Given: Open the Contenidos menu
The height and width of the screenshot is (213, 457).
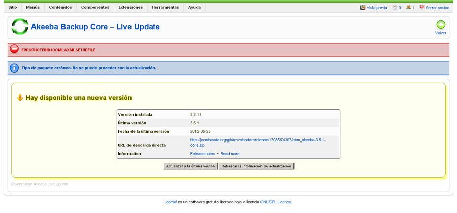Looking at the screenshot, I should 60,7.
